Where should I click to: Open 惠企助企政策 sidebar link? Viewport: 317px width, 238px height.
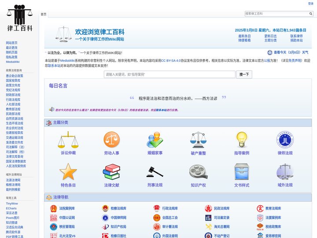pyautogui.click(x=15, y=76)
